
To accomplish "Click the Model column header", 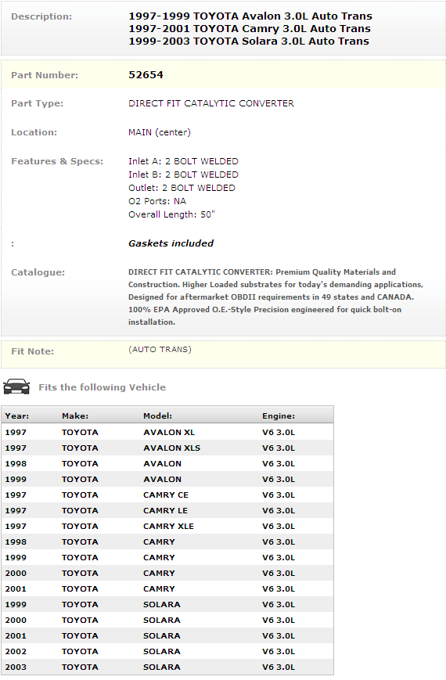I will [157, 416].
